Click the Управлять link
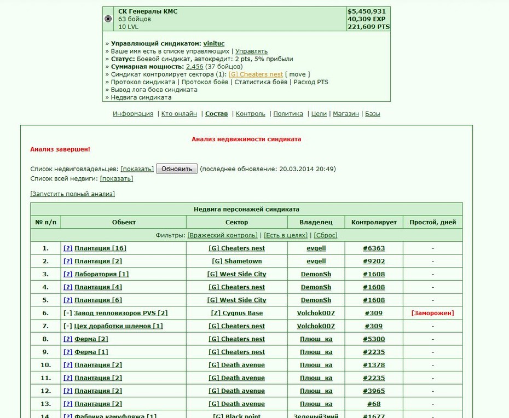The width and height of the screenshot is (509, 418). point(252,51)
